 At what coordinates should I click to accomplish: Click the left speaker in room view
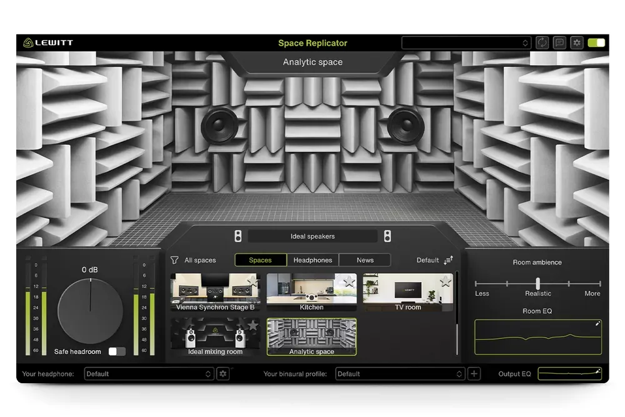[x=219, y=125]
